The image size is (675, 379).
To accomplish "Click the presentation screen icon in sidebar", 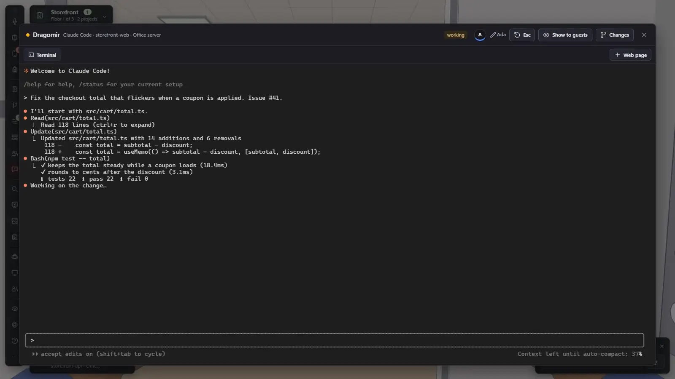I will [15, 205].
